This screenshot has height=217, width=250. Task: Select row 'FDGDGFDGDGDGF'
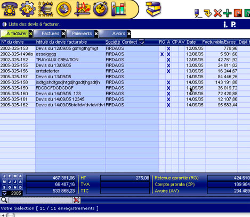tap(54, 88)
